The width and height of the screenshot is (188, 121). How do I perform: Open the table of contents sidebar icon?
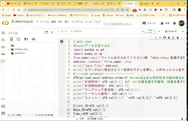tap(3, 33)
